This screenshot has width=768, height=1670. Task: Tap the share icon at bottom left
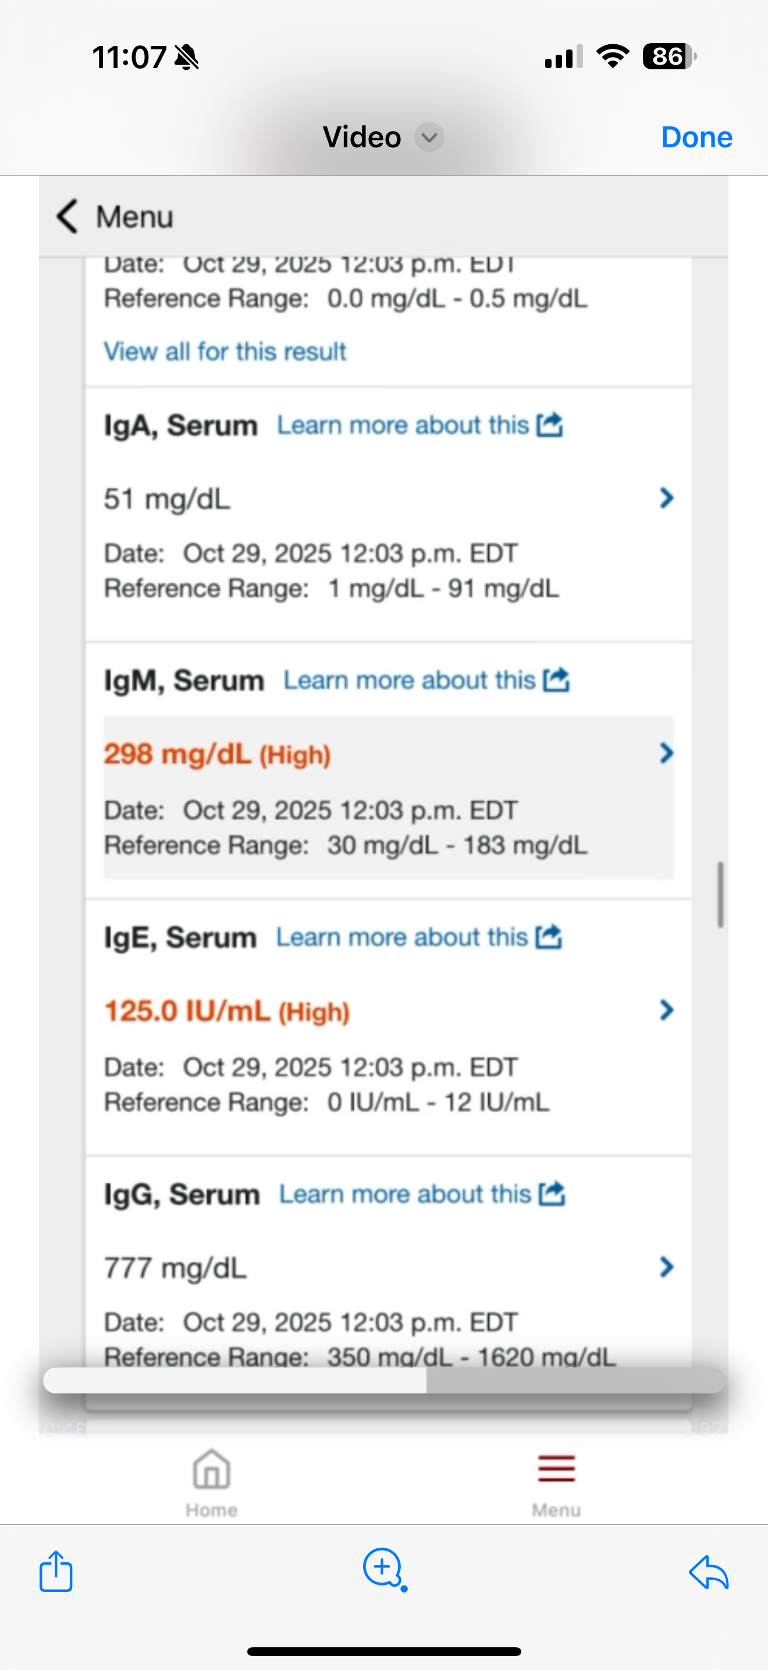tap(56, 1570)
